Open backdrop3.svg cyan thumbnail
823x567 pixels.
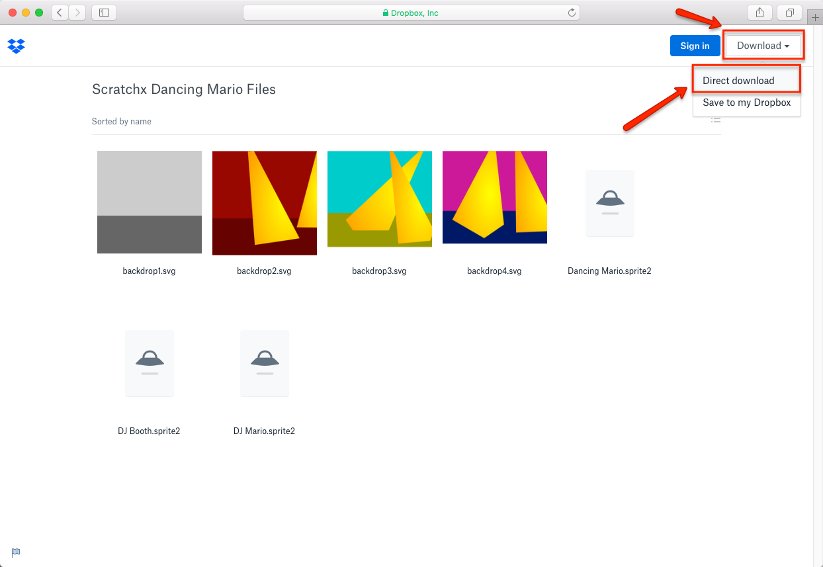point(380,199)
